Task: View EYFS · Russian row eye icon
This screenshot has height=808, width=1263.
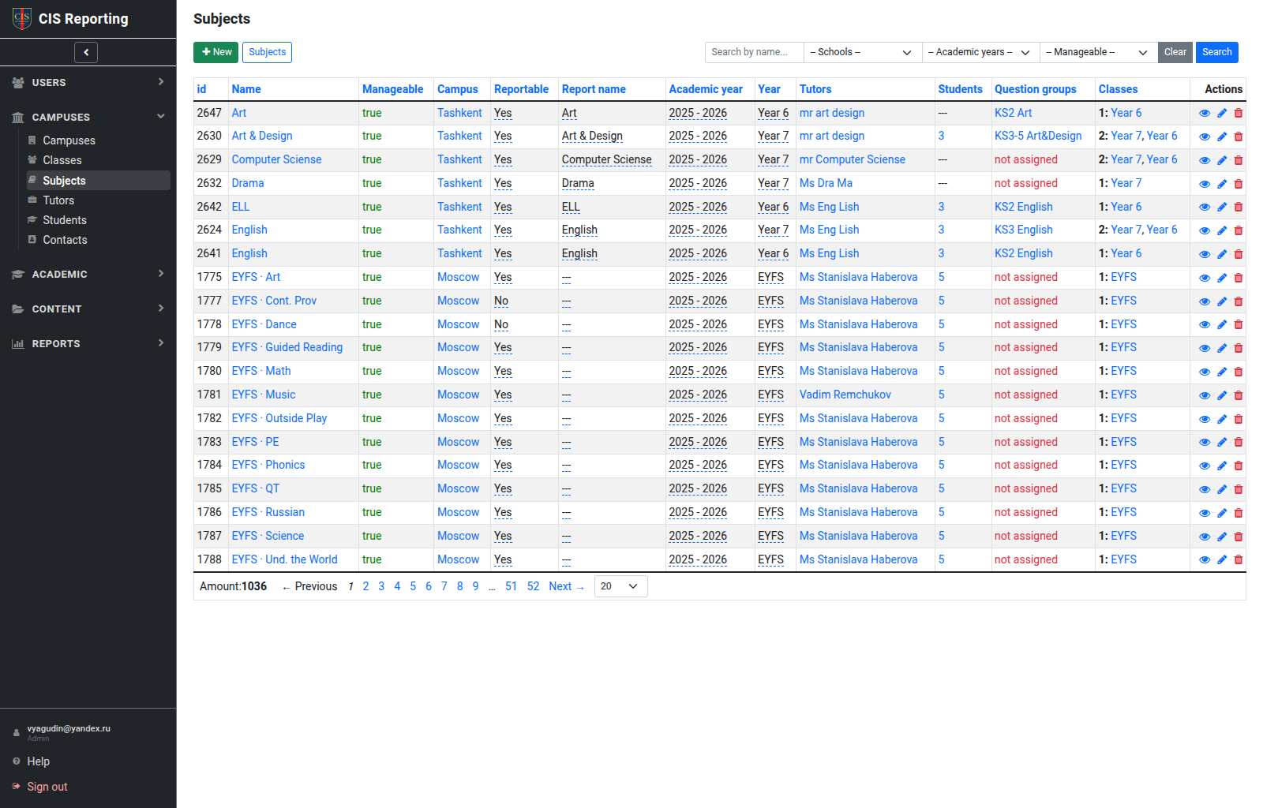Action: 1205,513
